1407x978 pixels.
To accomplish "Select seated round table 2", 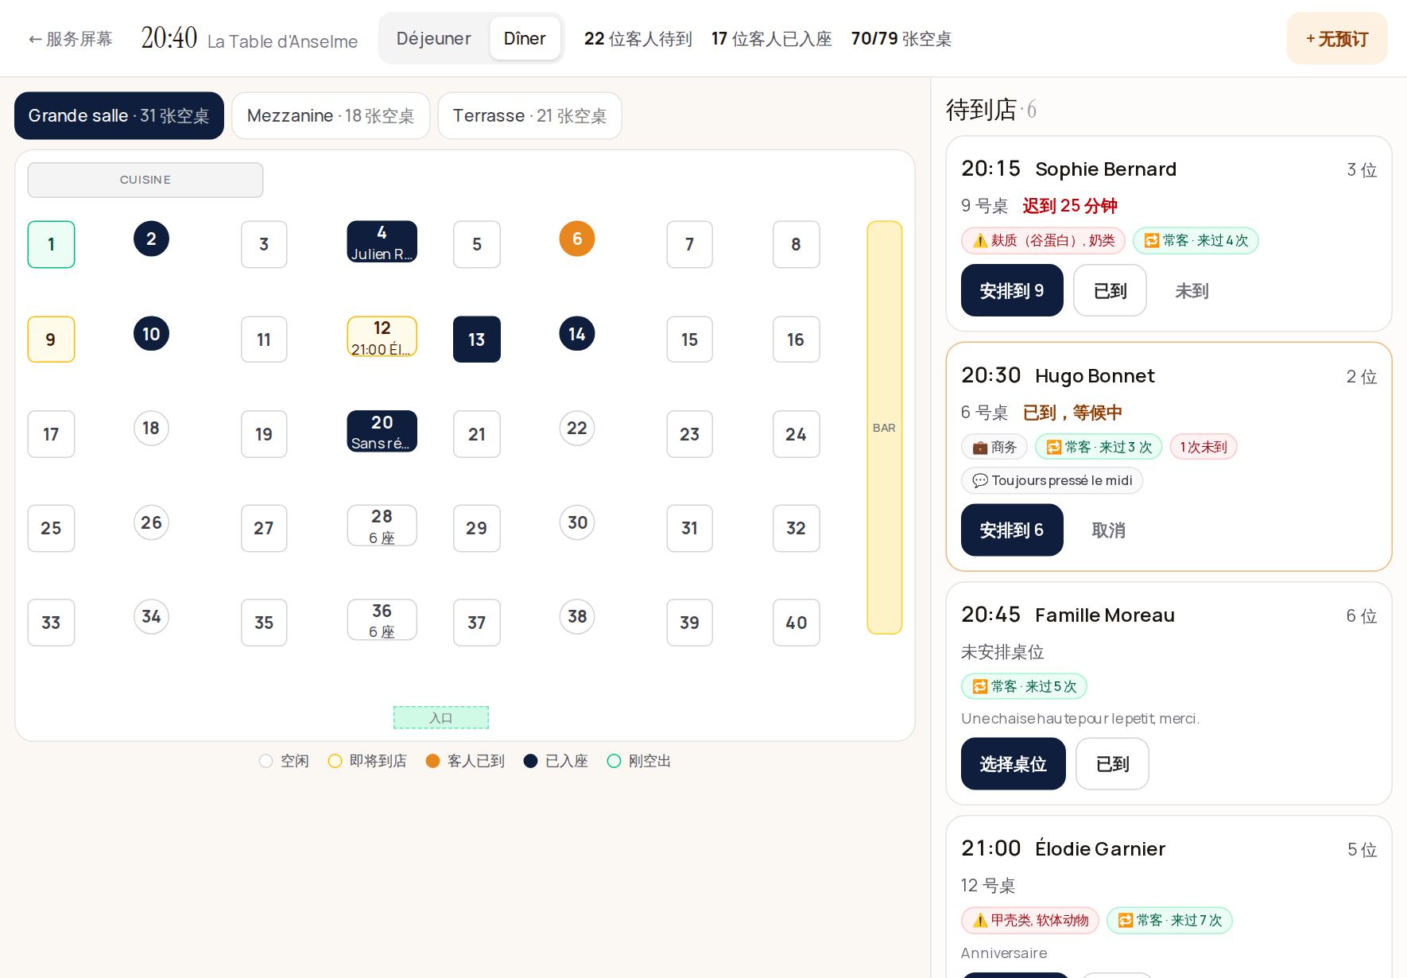I will tap(151, 239).
